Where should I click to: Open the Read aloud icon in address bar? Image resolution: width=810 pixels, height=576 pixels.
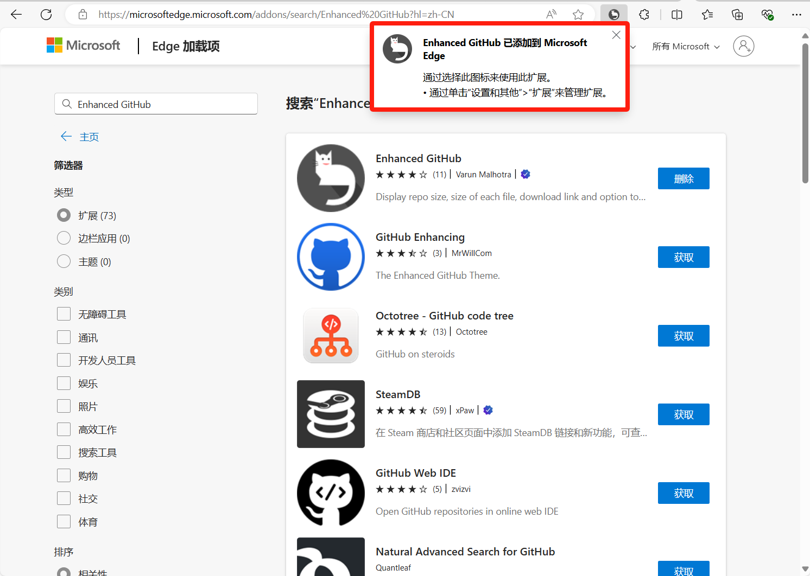[551, 15]
